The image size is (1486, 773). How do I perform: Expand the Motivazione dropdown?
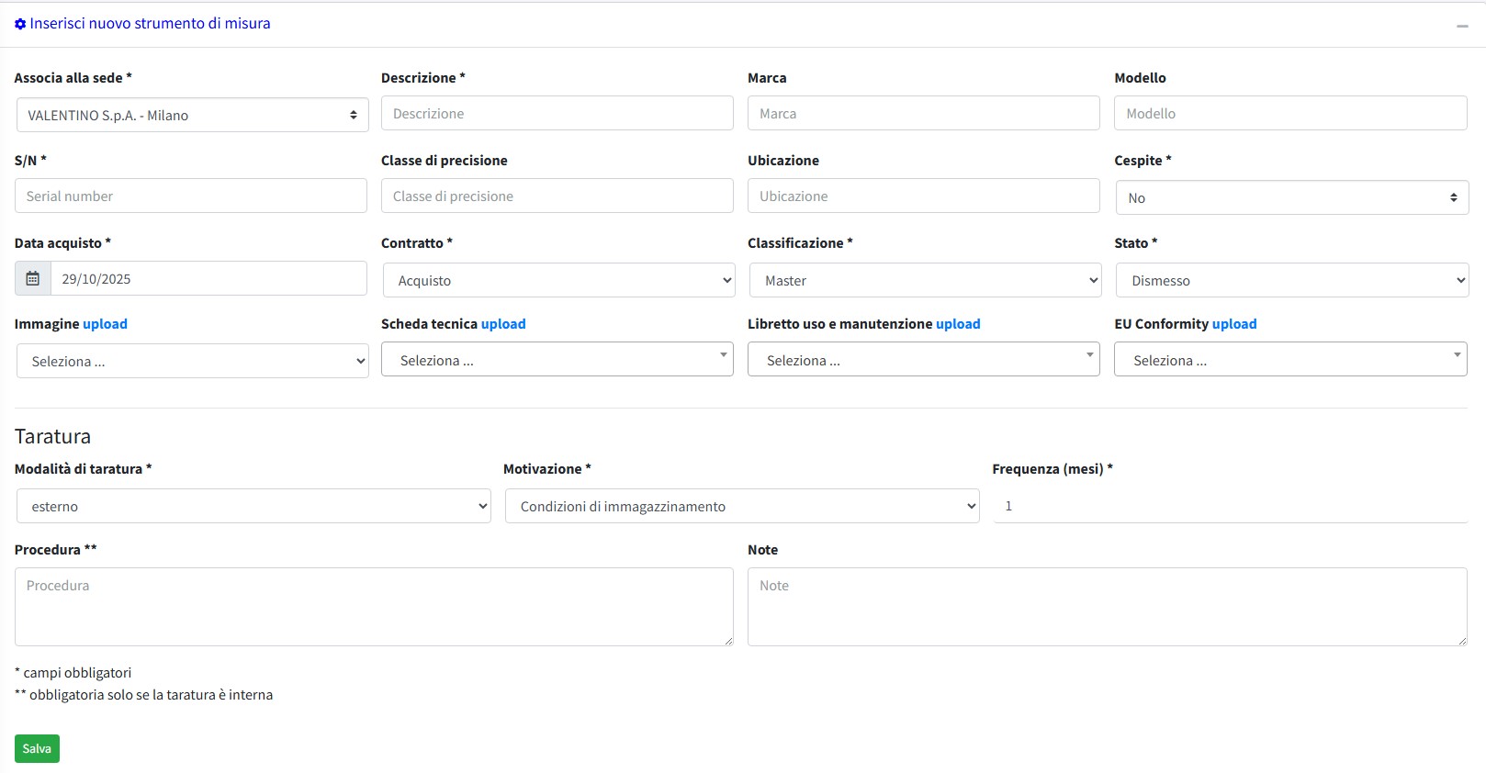click(742, 506)
